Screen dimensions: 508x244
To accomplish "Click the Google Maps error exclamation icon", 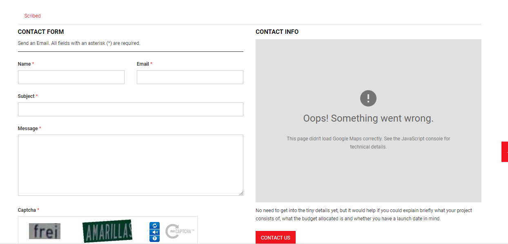I will pos(368,98).
